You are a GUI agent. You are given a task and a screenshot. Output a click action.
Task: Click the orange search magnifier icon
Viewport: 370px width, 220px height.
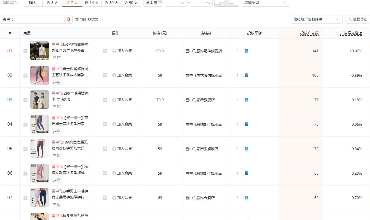69,19
